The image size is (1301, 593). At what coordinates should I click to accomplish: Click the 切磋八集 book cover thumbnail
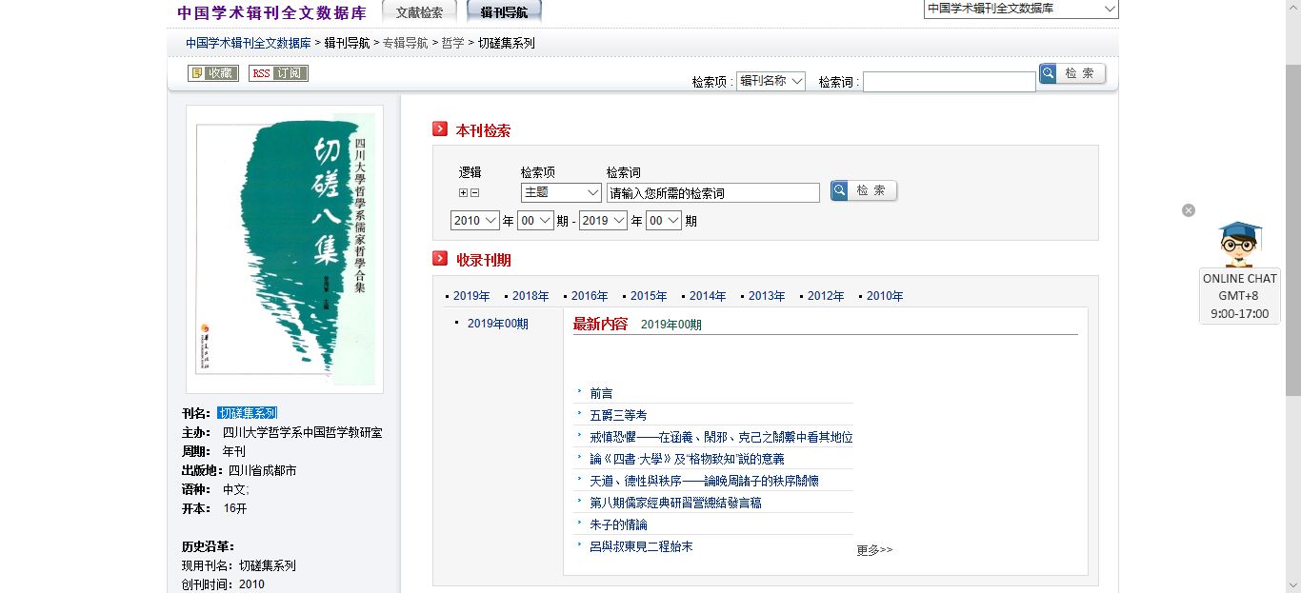285,249
